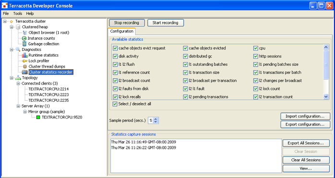335x178 pixels.
Task: Collapse the Diagnostics node
Action: (12, 49)
